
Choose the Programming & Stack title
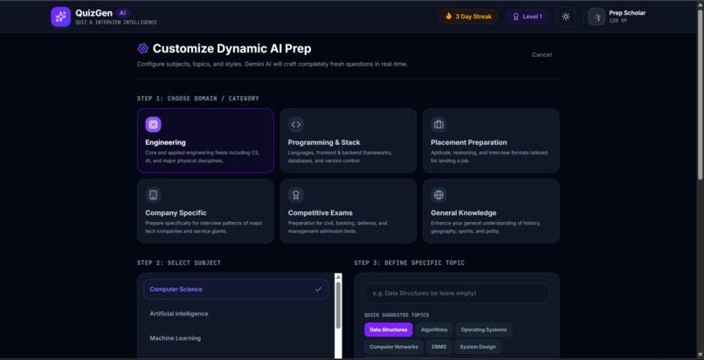(324, 142)
